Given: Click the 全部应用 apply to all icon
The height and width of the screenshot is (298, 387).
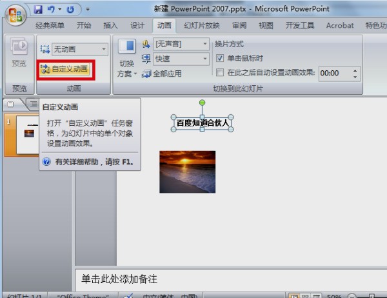Looking at the screenshot, I should [145, 74].
